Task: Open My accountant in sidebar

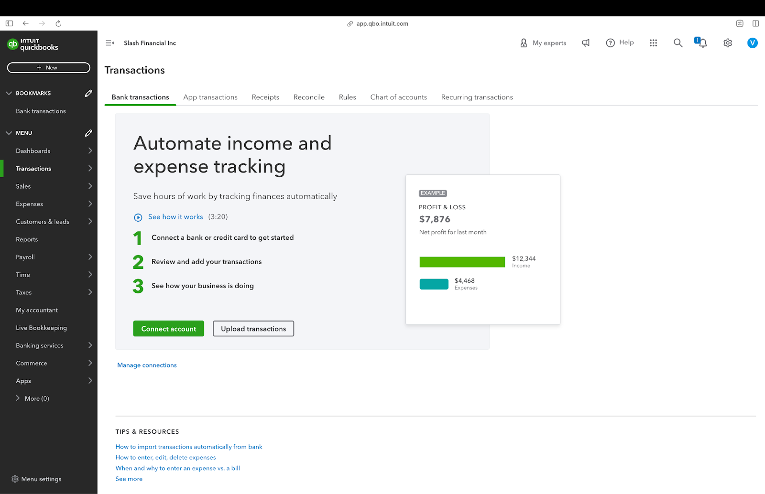Action: [x=37, y=310]
